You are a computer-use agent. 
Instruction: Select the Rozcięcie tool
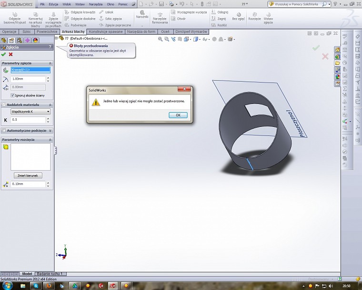pyautogui.click(x=254, y=17)
